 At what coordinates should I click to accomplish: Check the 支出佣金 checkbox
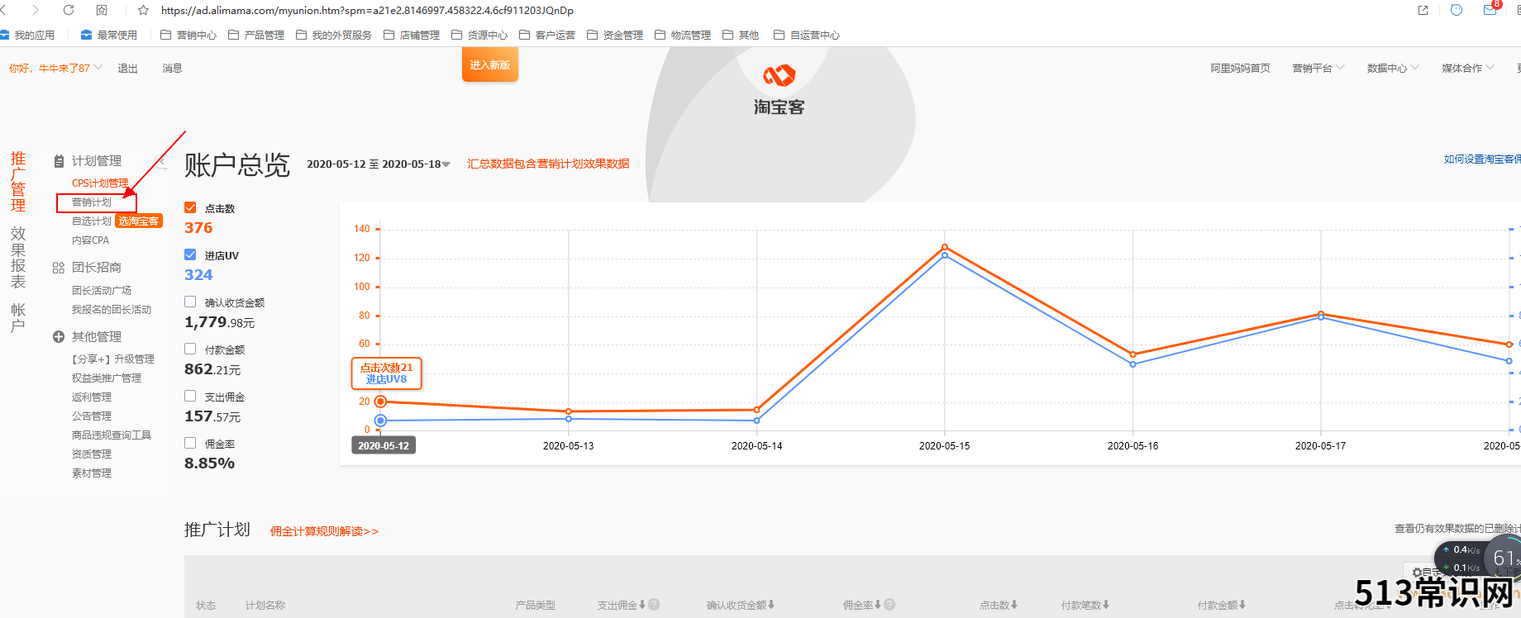coord(190,396)
